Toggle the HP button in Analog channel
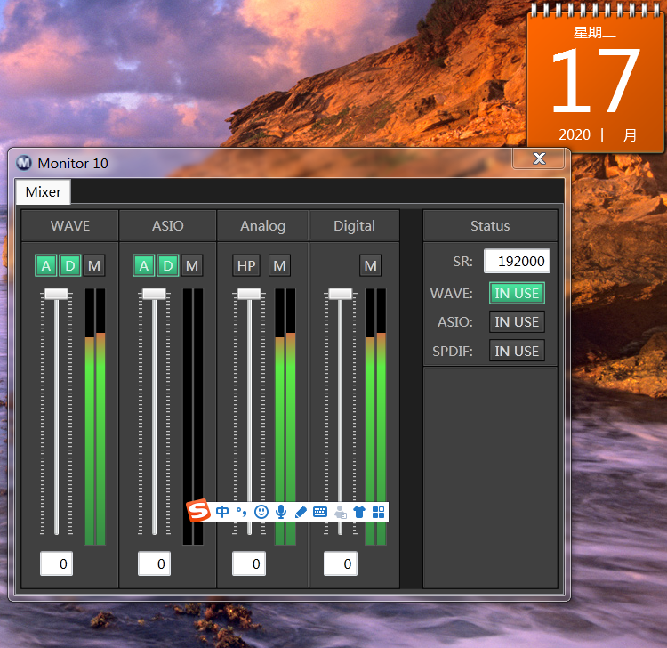 click(x=246, y=265)
